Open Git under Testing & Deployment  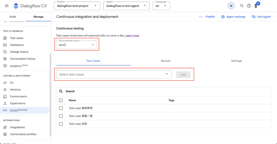point(12,83)
